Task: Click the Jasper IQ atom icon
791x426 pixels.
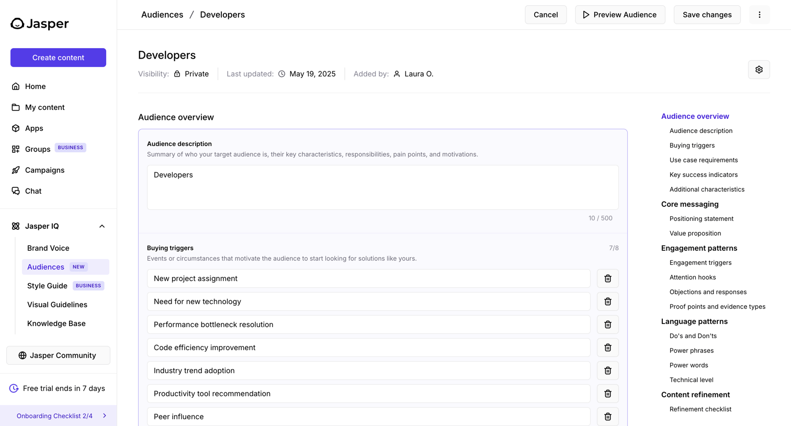Action: point(16,226)
